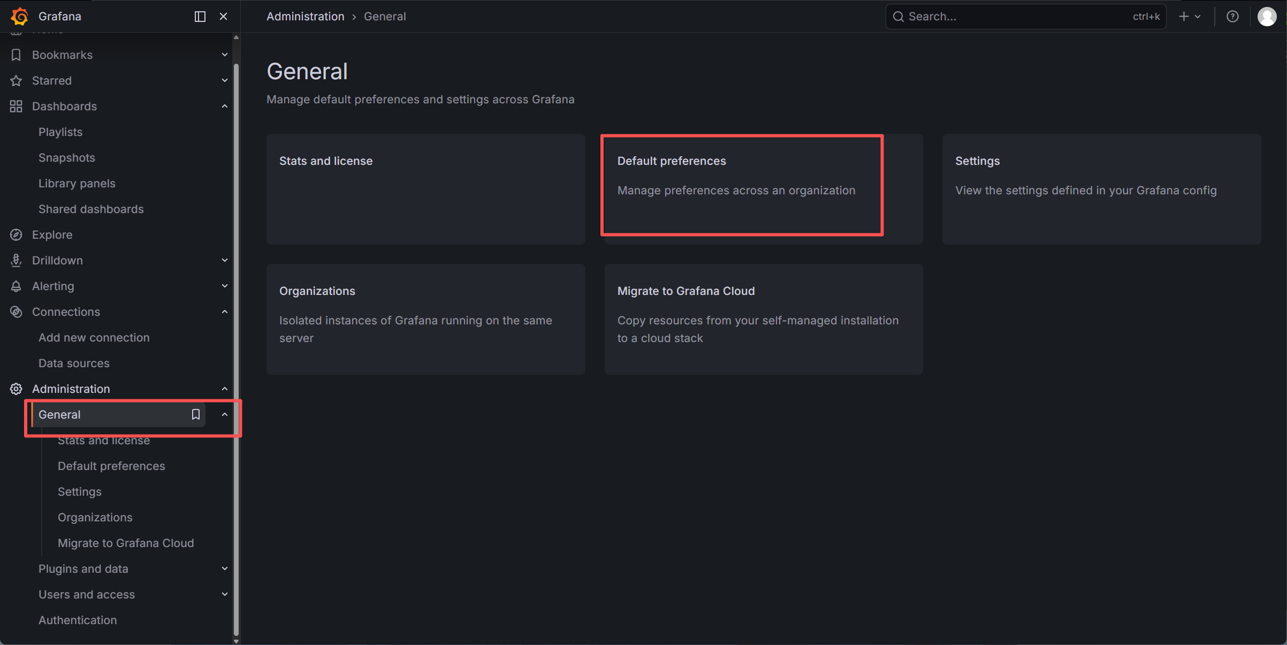The image size is (1287, 645).
Task: Expand the Bookmarks section chevron
Action: click(x=225, y=55)
